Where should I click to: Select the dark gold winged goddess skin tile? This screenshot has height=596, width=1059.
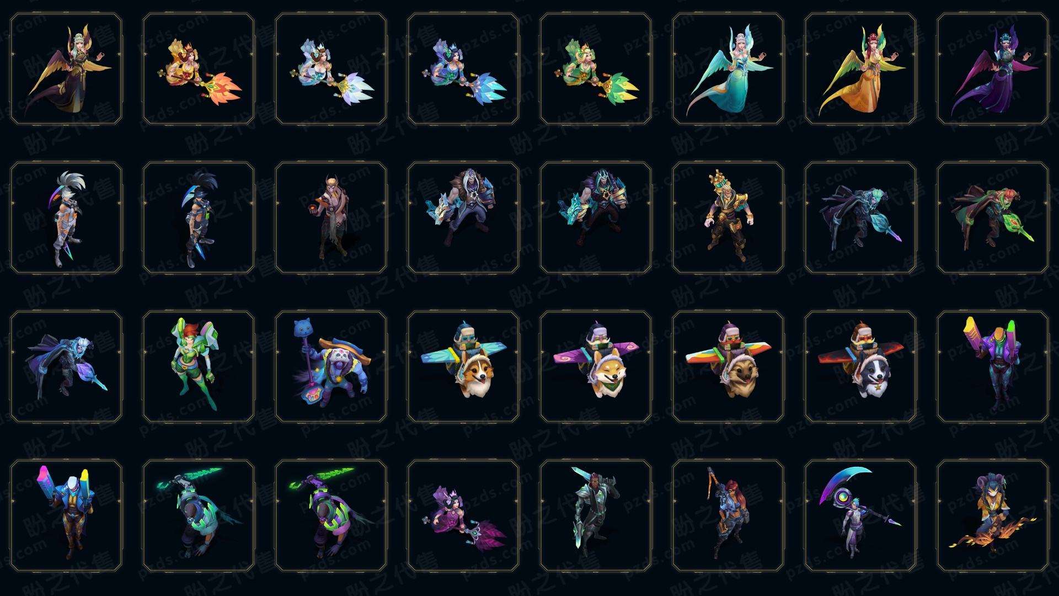(x=66, y=69)
